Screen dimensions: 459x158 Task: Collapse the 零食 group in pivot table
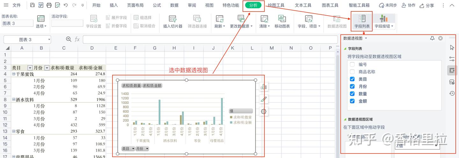[14, 131]
